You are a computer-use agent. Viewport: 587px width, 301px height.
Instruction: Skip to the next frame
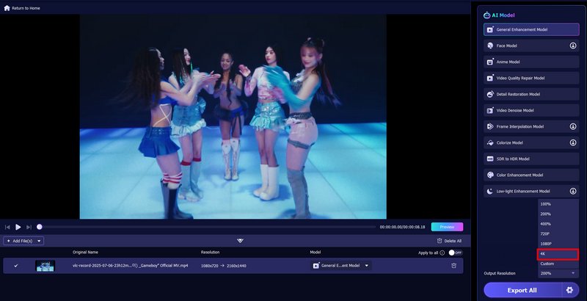tap(29, 227)
